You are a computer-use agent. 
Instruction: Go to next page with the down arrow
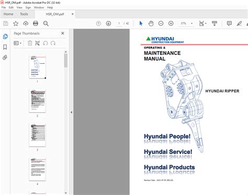(x=108, y=24)
